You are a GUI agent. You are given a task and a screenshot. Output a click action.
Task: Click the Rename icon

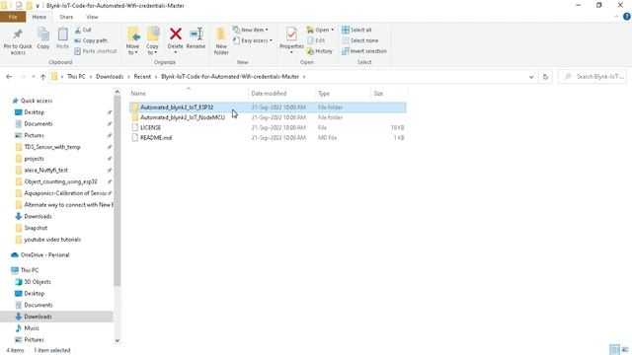196,34
